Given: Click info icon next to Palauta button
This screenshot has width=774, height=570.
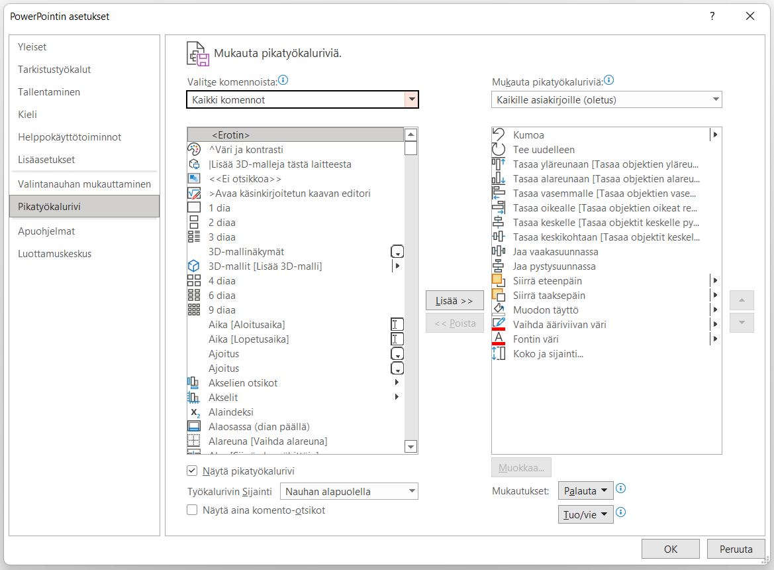Looking at the screenshot, I should (x=621, y=488).
